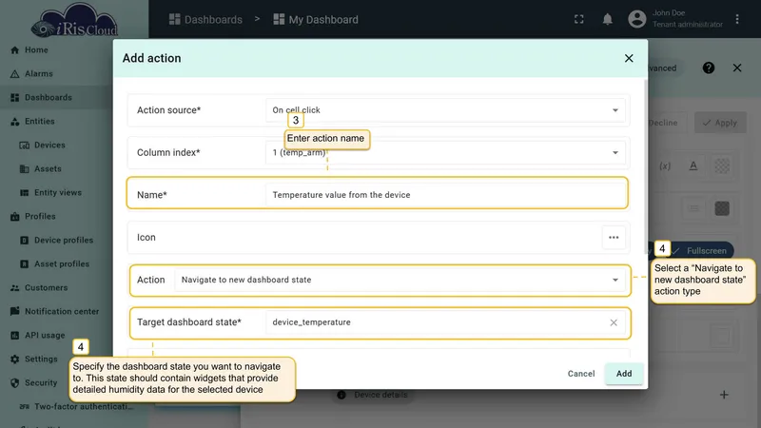
Task: Open Home in the sidebar
Action: pyautogui.click(x=36, y=50)
